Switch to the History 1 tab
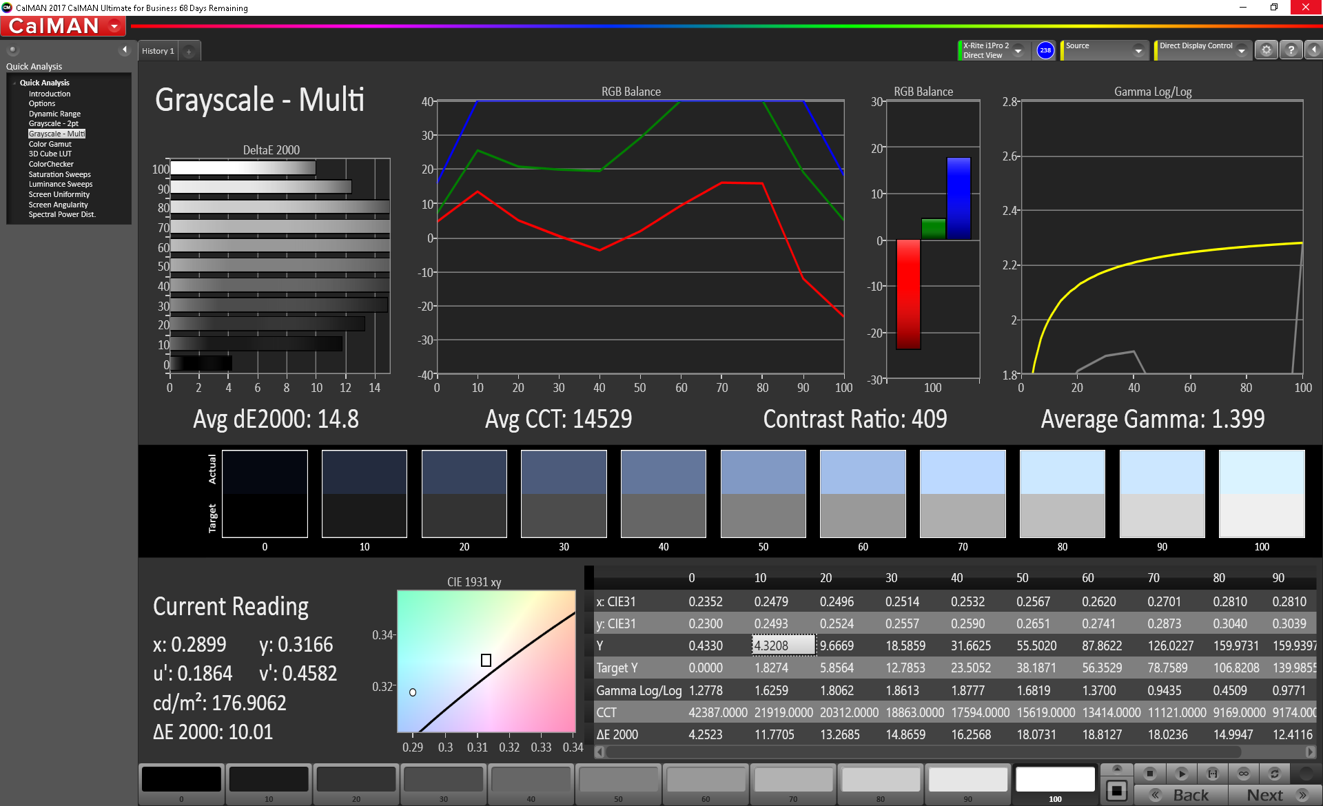1323x806 pixels. coord(158,51)
